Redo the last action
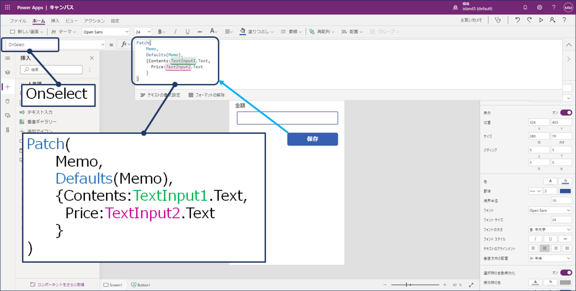The image size is (576, 291). tap(529, 20)
